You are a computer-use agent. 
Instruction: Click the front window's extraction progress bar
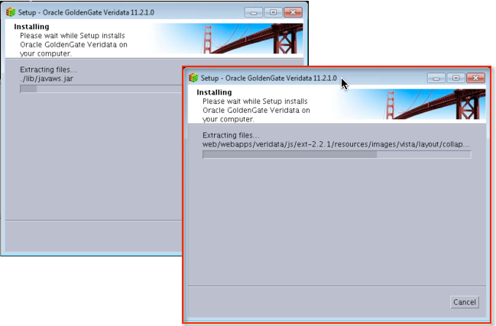[x=337, y=154]
